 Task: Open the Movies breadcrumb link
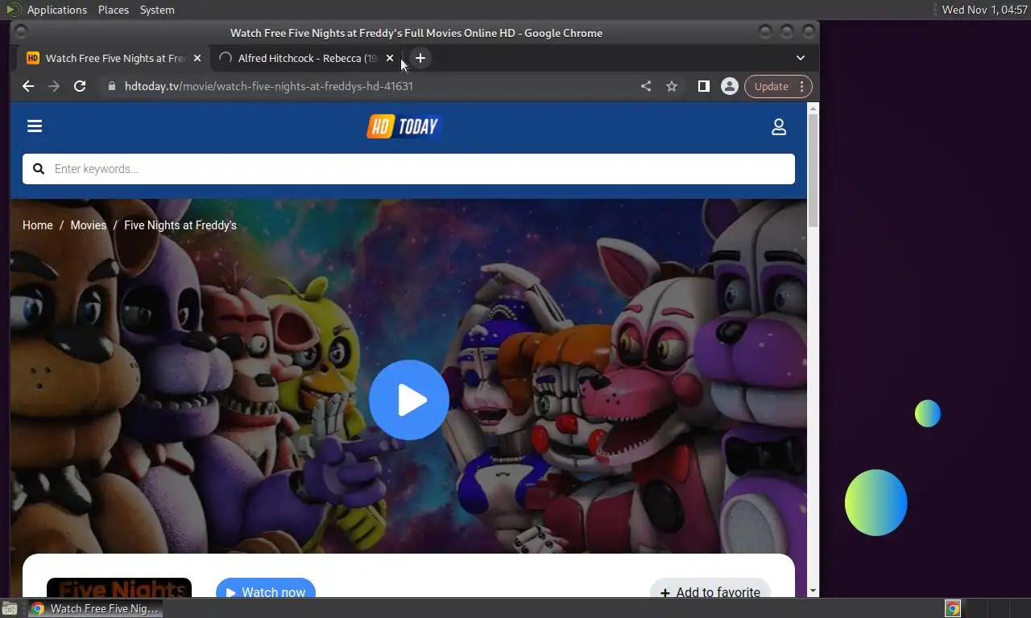[89, 225]
